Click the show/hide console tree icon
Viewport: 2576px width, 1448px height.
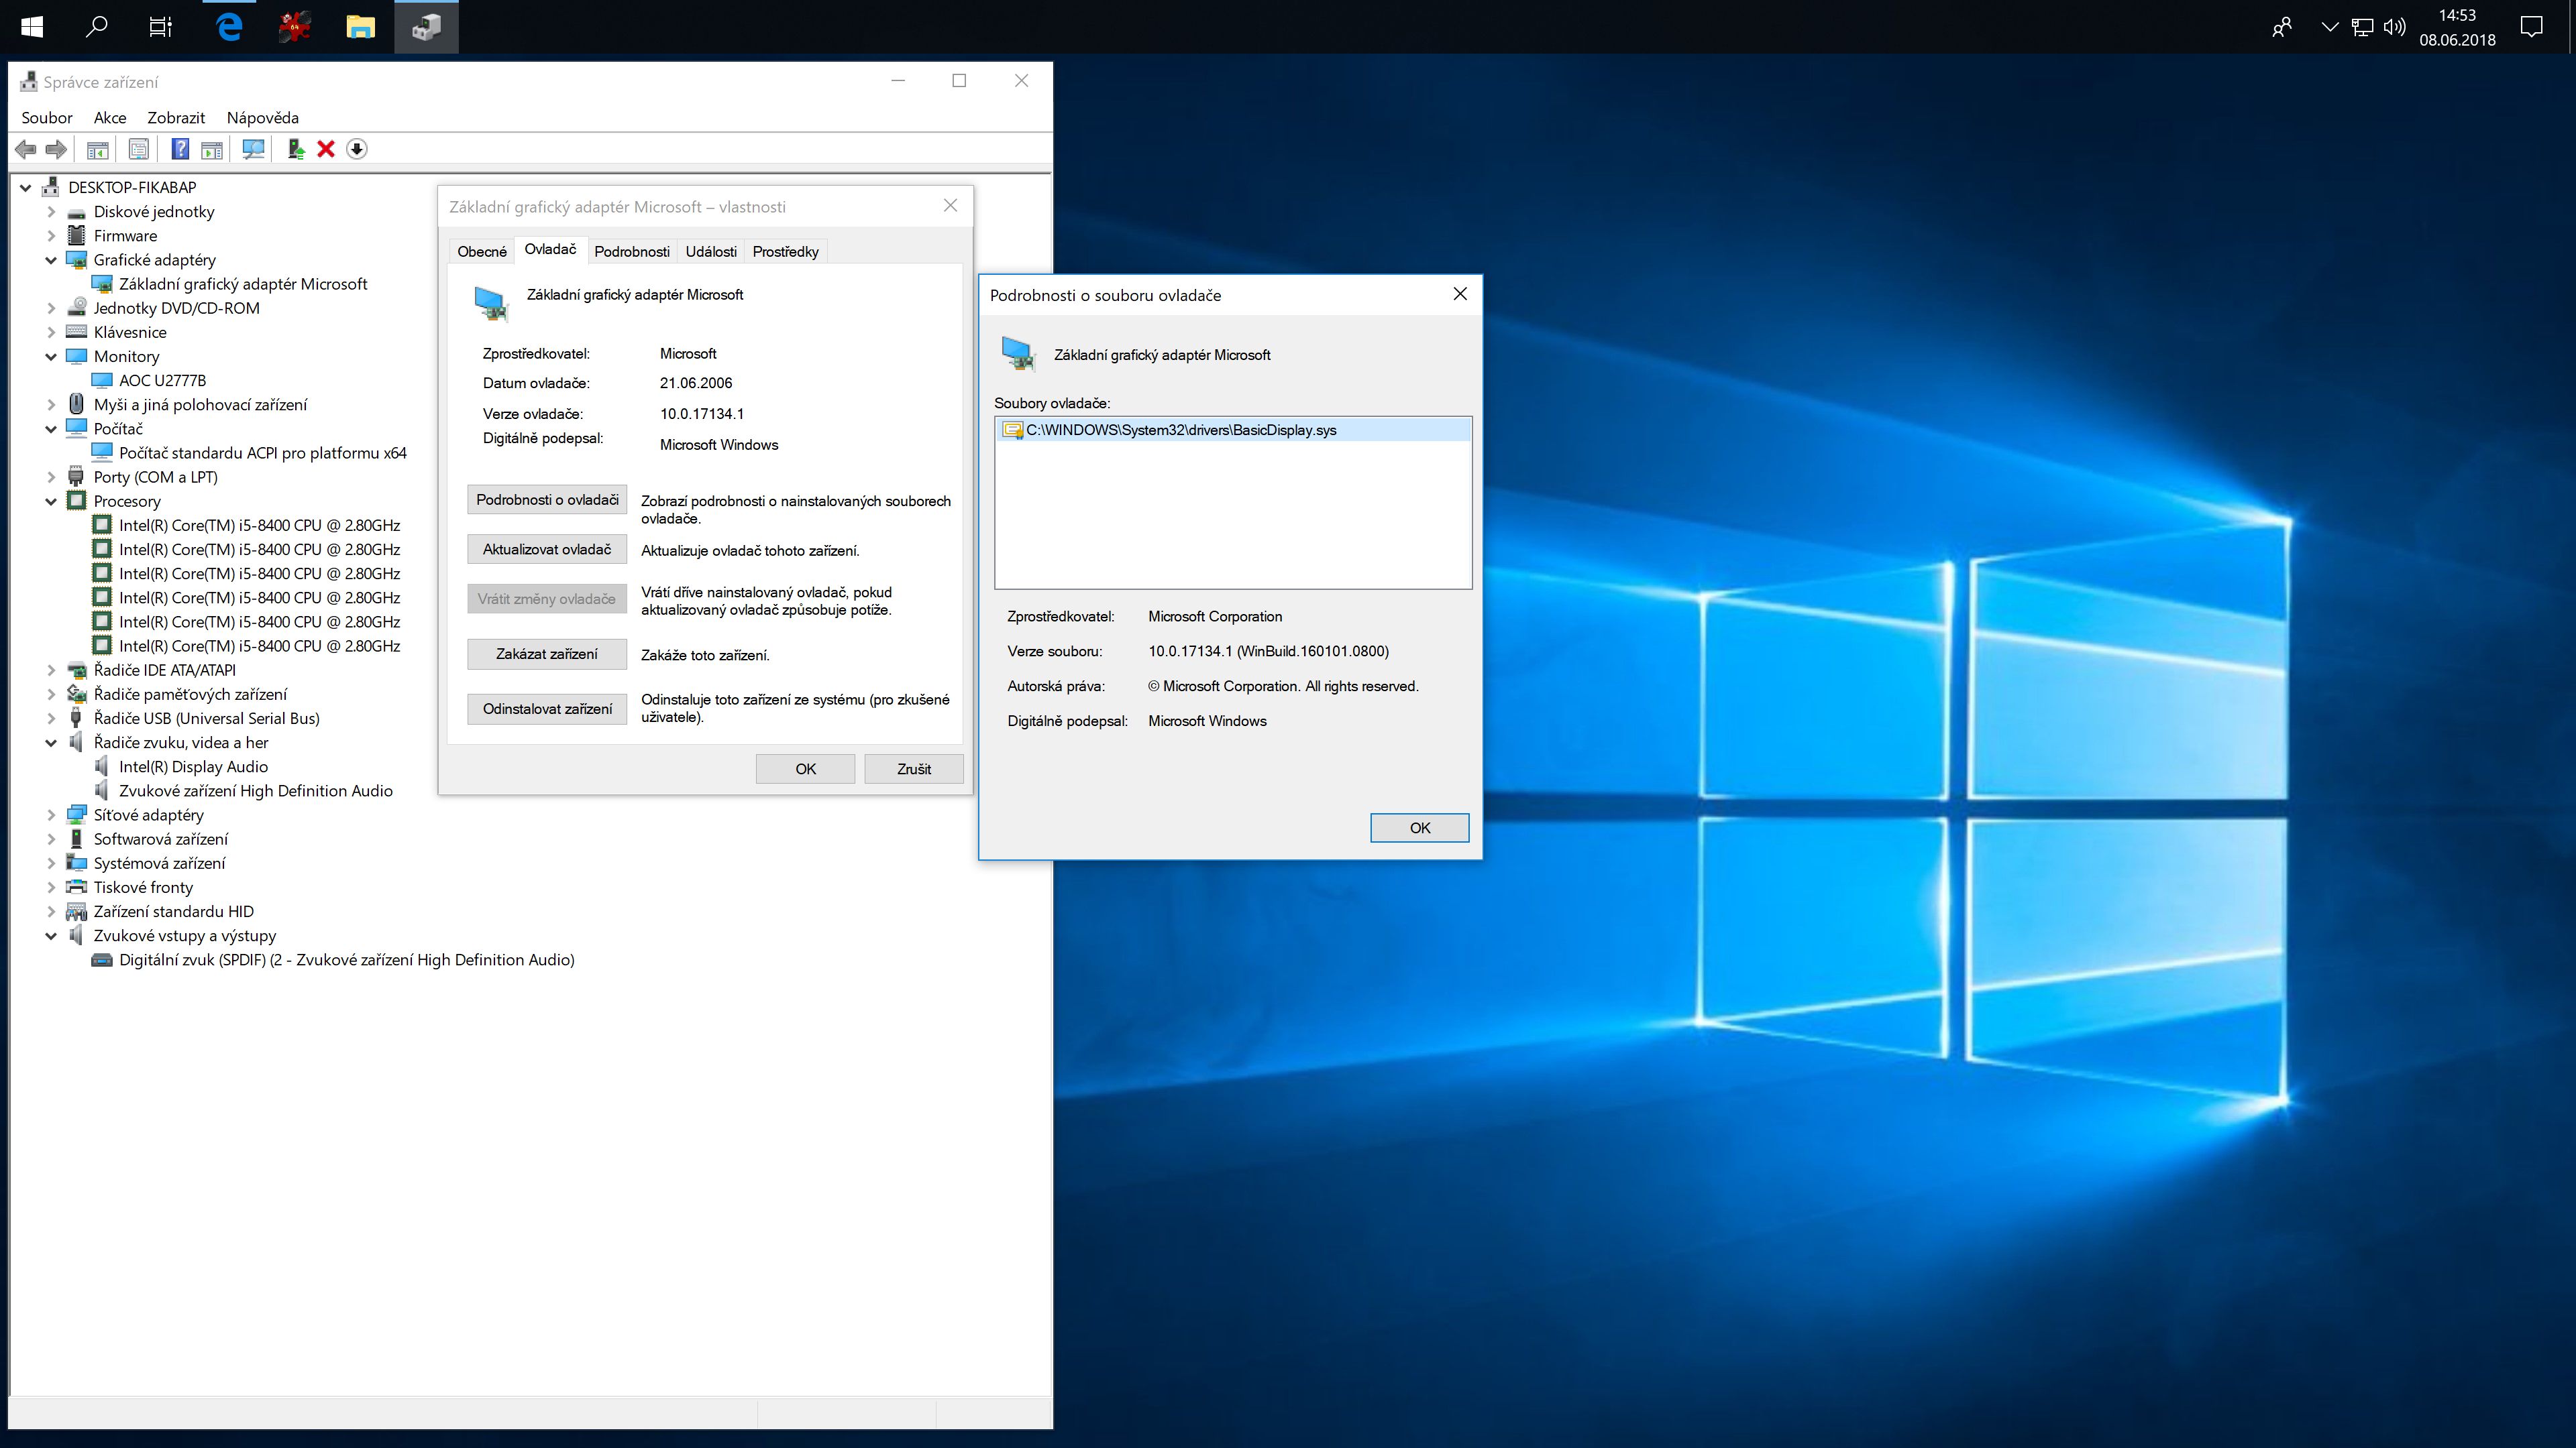pyautogui.click(x=98, y=149)
